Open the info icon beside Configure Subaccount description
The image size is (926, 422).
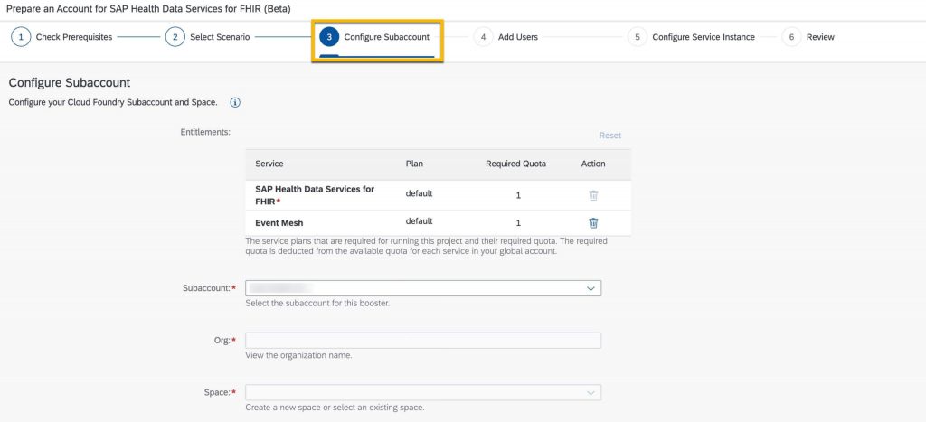click(235, 103)
